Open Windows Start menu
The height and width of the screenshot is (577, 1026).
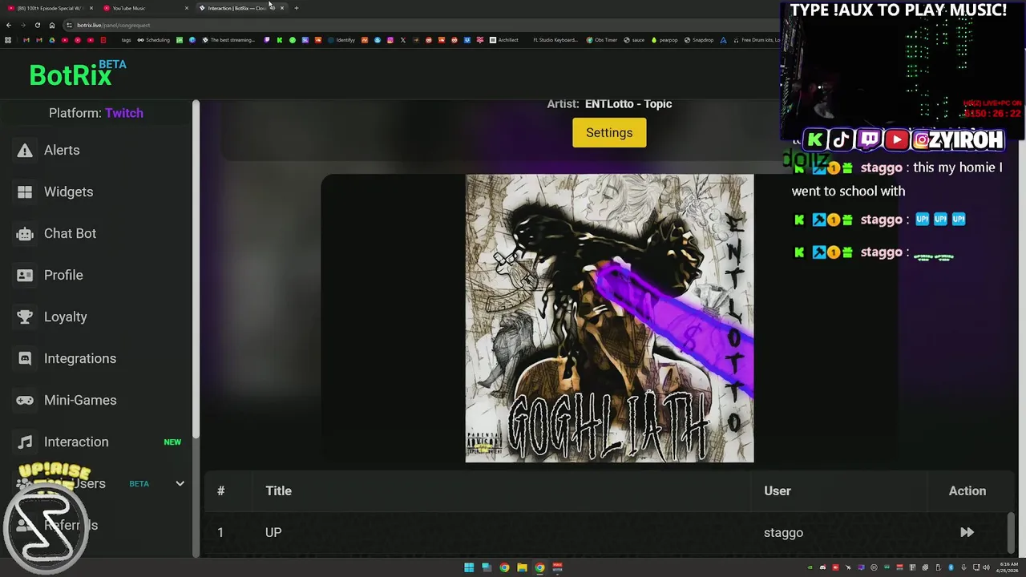pyautogui.click(x=469, y=567)
